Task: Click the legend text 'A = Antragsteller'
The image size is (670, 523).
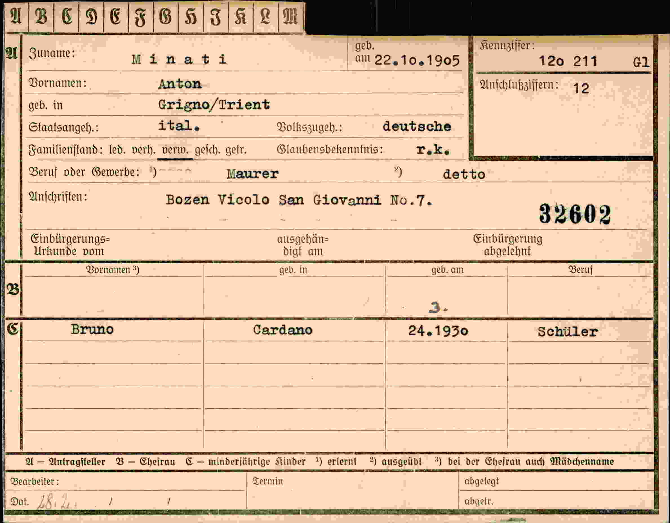Action: (x=65, y=462)
